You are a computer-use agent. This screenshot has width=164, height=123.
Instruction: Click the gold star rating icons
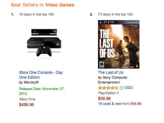pyautogui.click(x=108, y=88)
